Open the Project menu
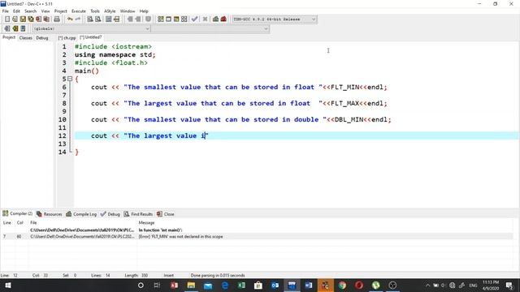The height and width of the screenshot is (292, 520). click(60, 11)
